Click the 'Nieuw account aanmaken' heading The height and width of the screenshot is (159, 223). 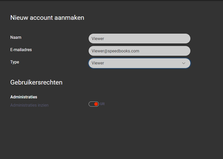[47, 18]
